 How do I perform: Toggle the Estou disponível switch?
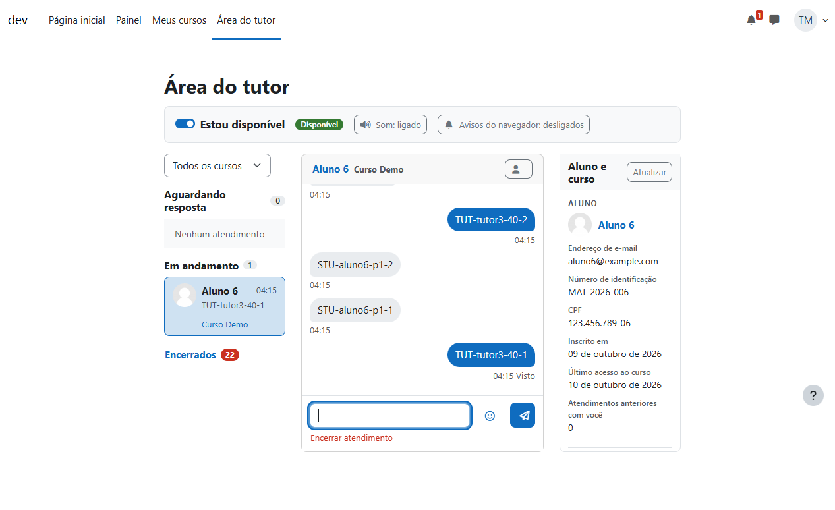pos(185,124)
